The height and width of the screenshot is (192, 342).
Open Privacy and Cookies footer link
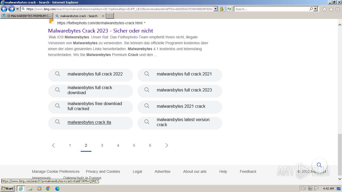[x=103, y=171]
